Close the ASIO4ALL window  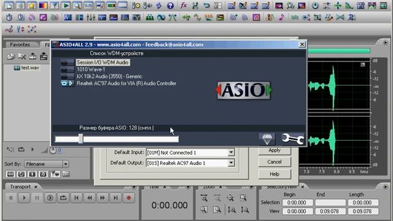pos(302,44)
